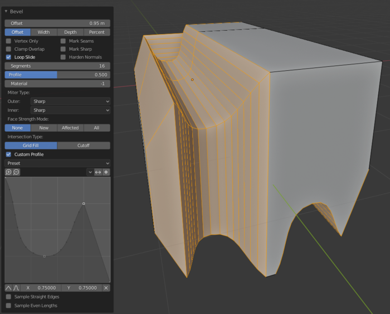Viewport: 390px width, 314px height.
Task: Open the profile tools chevron menu
Action: tap(90, 172)
